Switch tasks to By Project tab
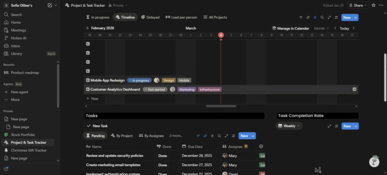Image resolution: width=387 pixels, height=175 pixels. (122, 135)
